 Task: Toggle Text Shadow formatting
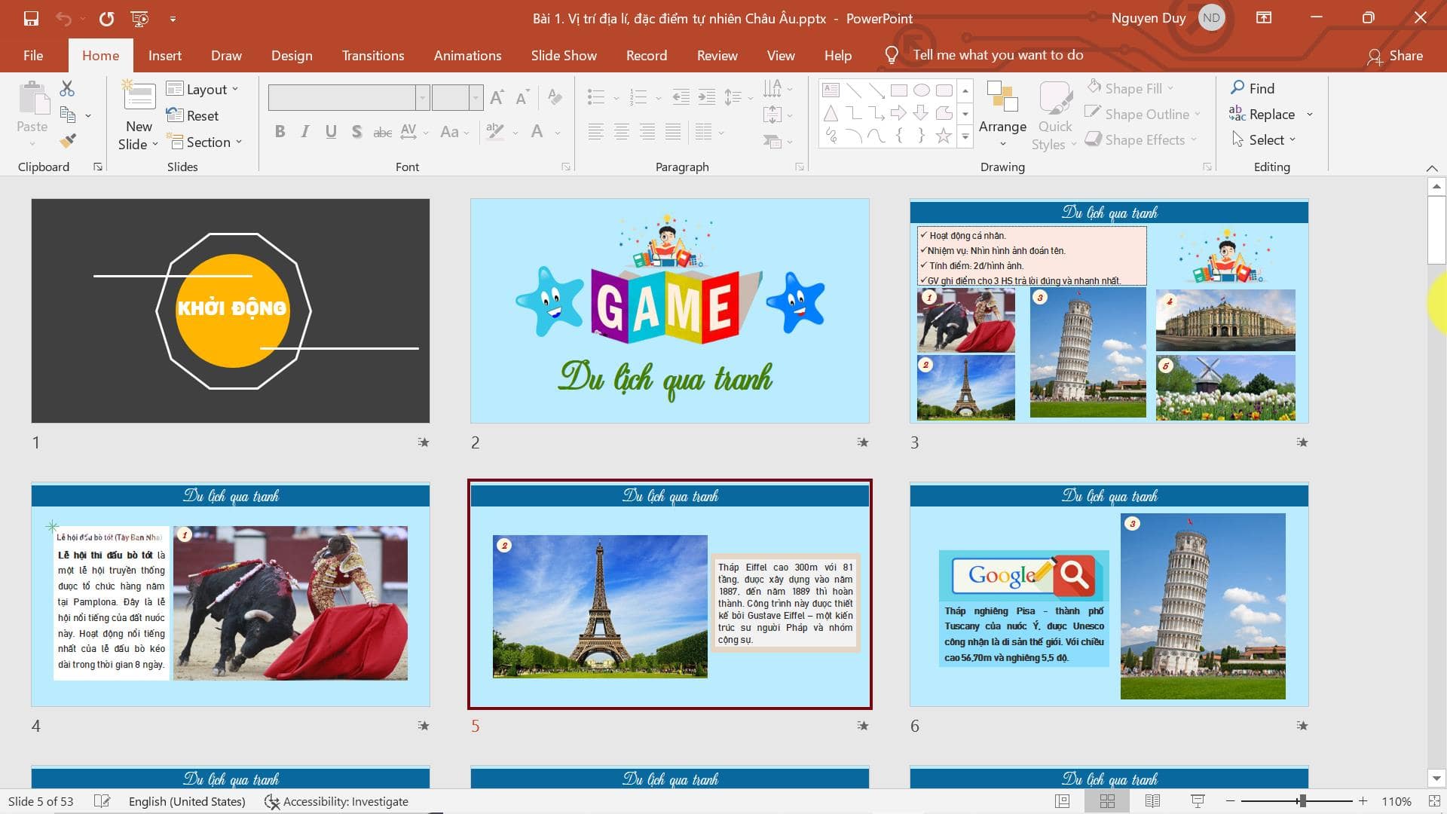pos(356,132)
